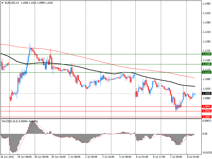The height and width of the screenshot is (159, 212).
Task: Click the 8 Jul 01:00 time label
Action: [x=193, y=157]
